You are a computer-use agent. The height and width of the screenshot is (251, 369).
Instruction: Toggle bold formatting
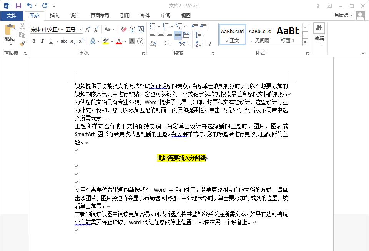(34, 41)
